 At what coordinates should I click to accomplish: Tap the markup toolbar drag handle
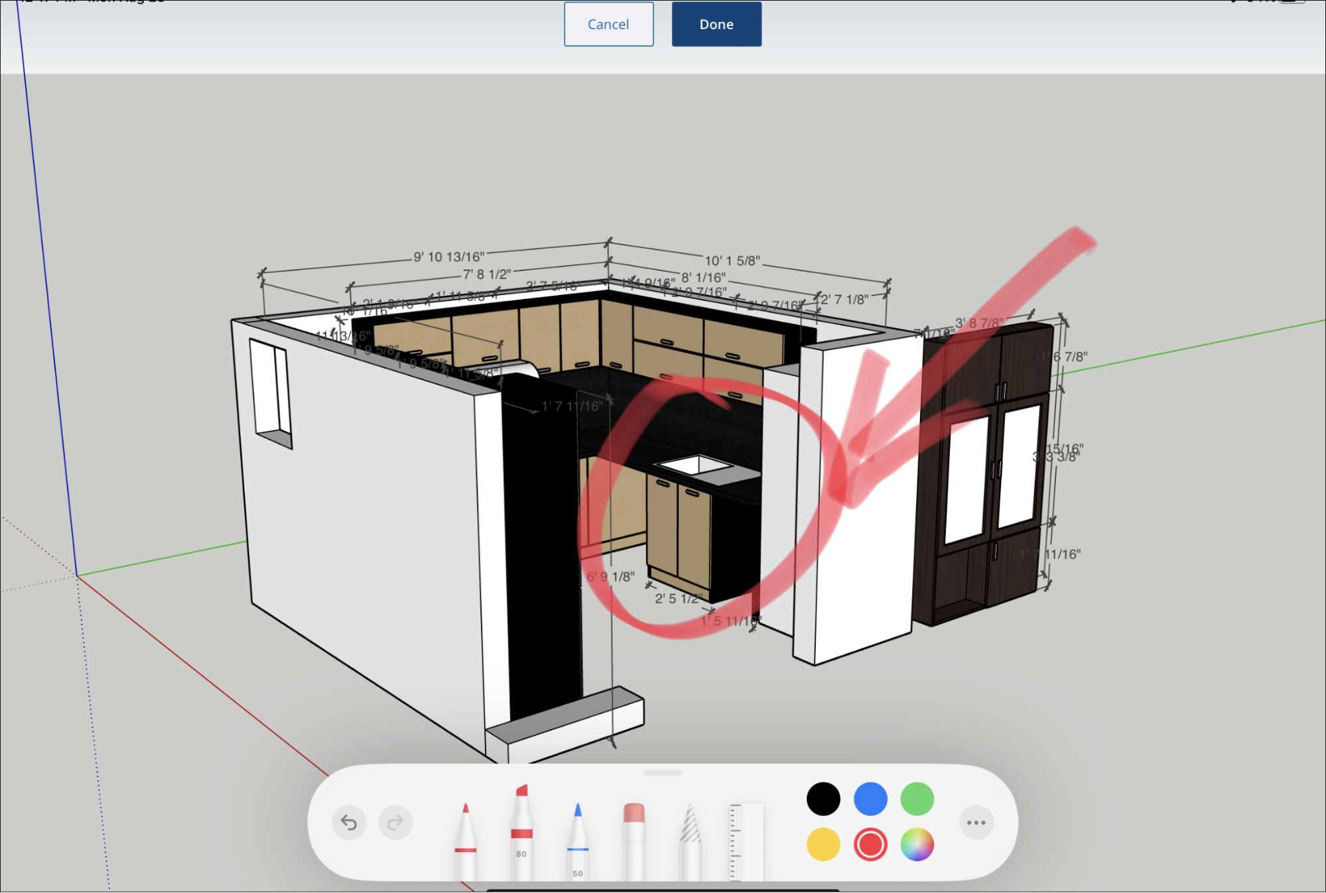coord(663,773)
